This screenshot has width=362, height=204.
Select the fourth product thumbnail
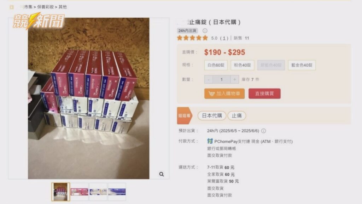click(117, 192)
